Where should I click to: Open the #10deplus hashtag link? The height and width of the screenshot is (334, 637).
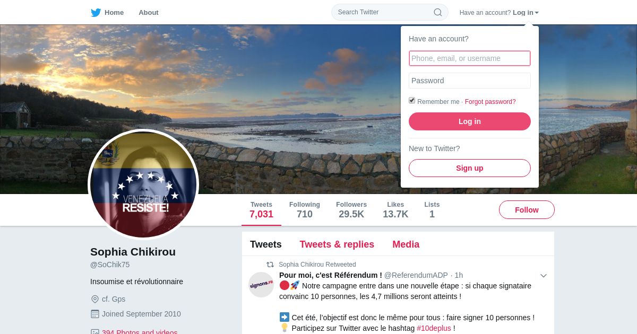pyautogui.click(x=434, y=328)
